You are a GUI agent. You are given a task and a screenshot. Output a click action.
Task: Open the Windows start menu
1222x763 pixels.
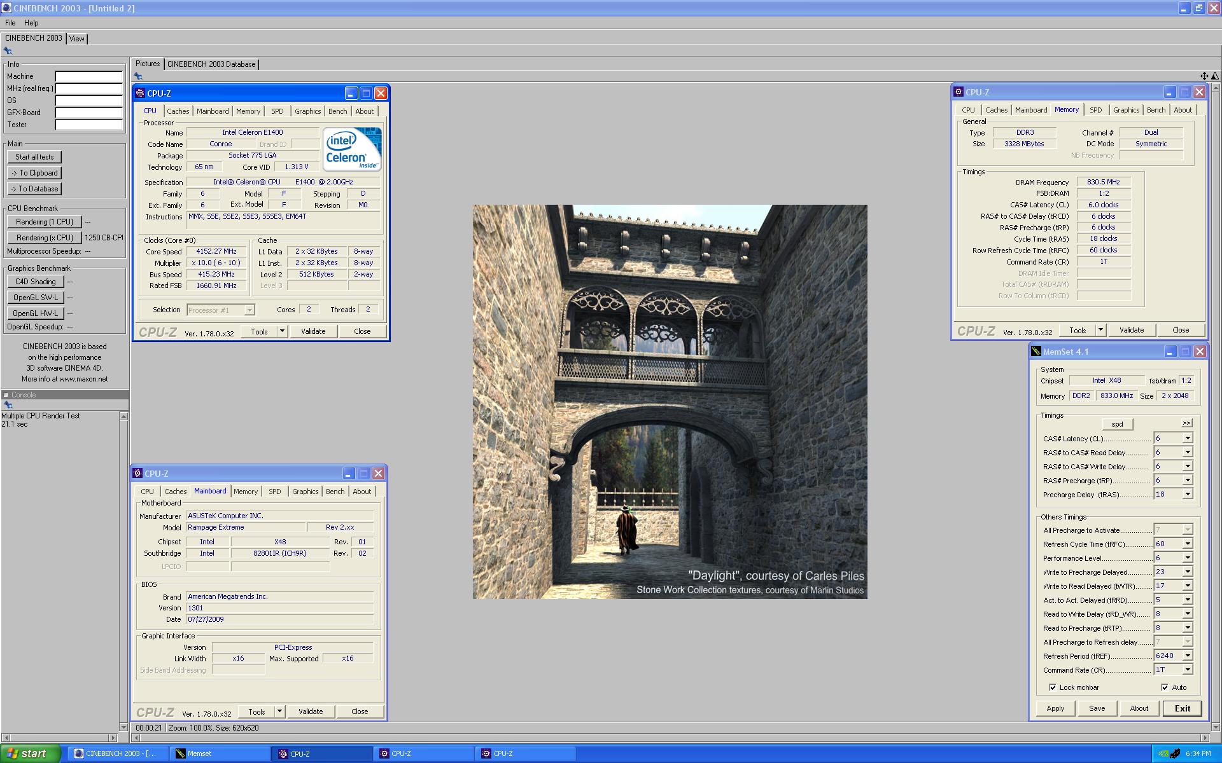coord(31,753)
